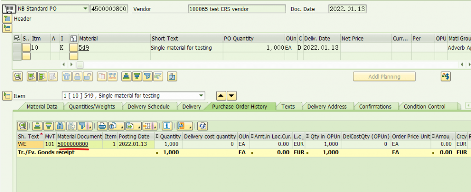This screenshot has height=192, width=471.
Task: Click binoculars Find icon in history toolbar
Action: (x=60, y=126)
